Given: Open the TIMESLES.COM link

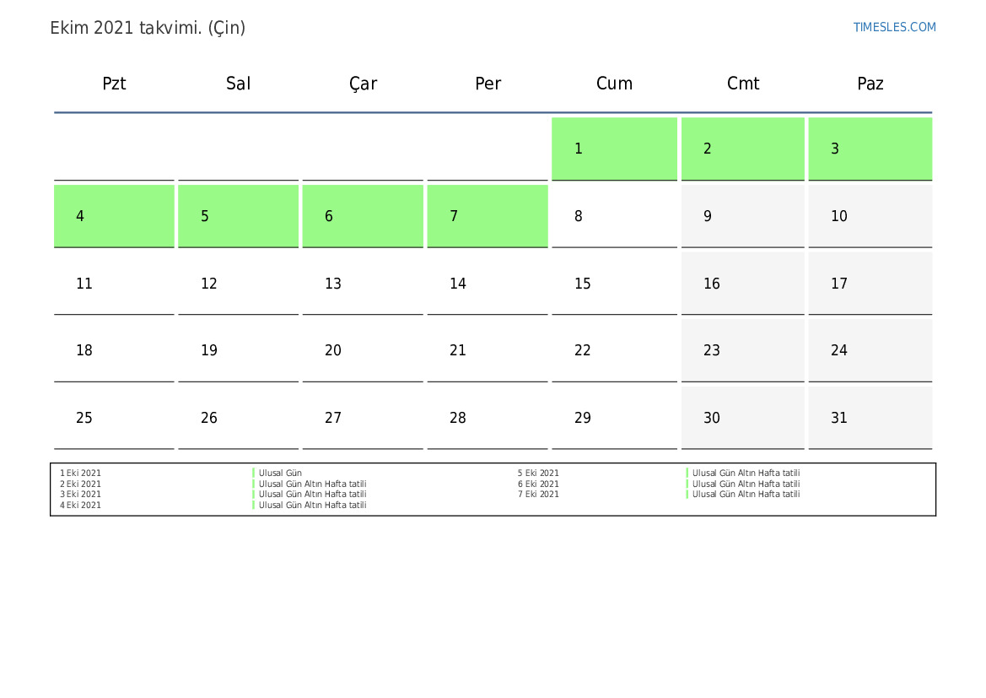Looking at the screenshot, I should coord(894,27).
